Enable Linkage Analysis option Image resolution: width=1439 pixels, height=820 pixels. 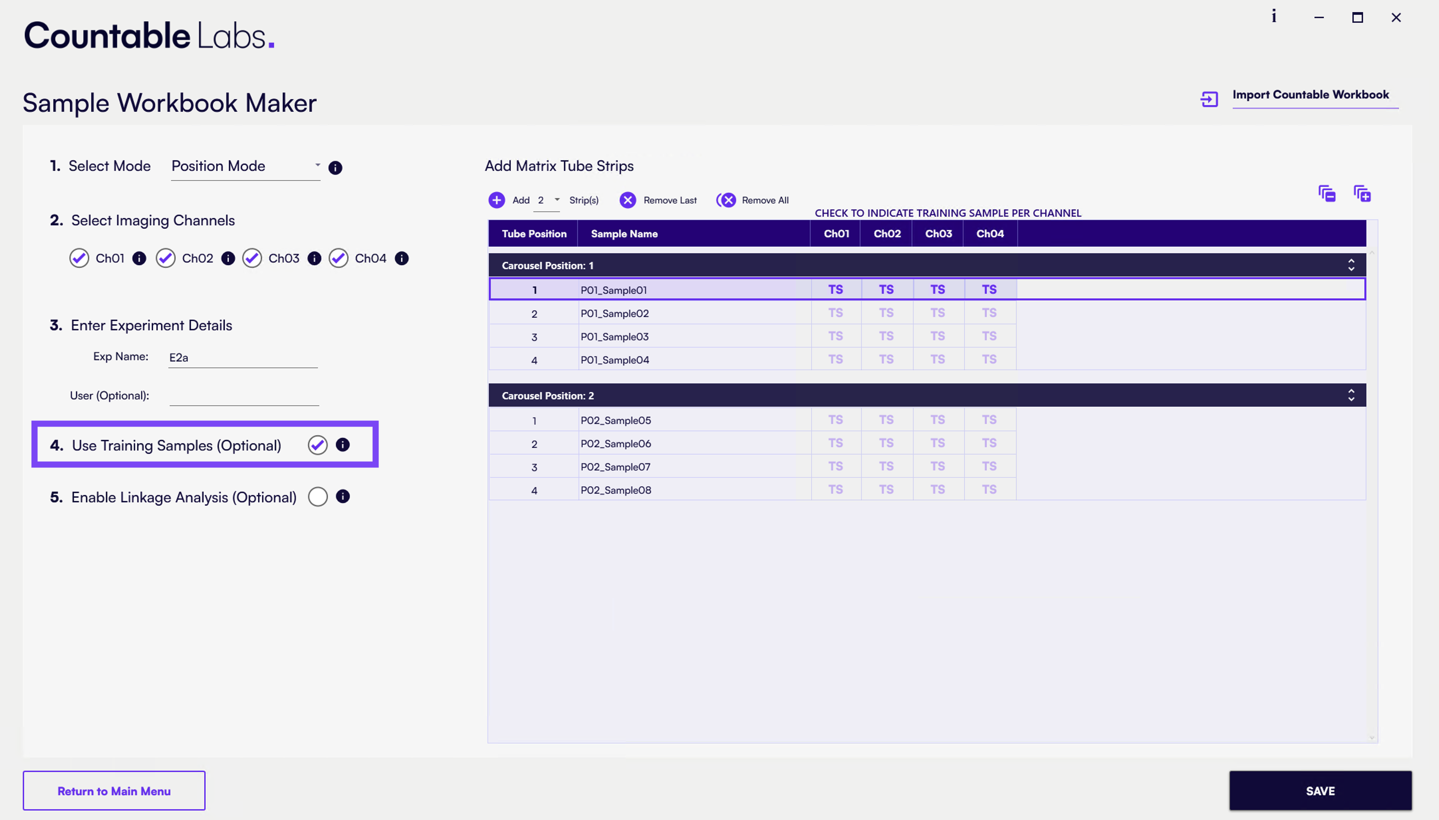click(x=318, y=497)
